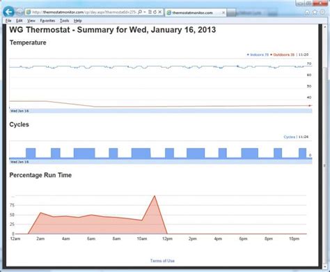Click the outdoor temperature endpoint marker
The image size is (330, 272).
click(310, 105)
